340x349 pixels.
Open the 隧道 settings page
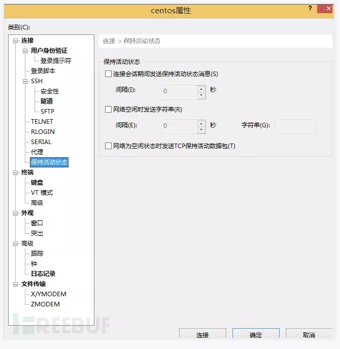click(x=47, y=101)
